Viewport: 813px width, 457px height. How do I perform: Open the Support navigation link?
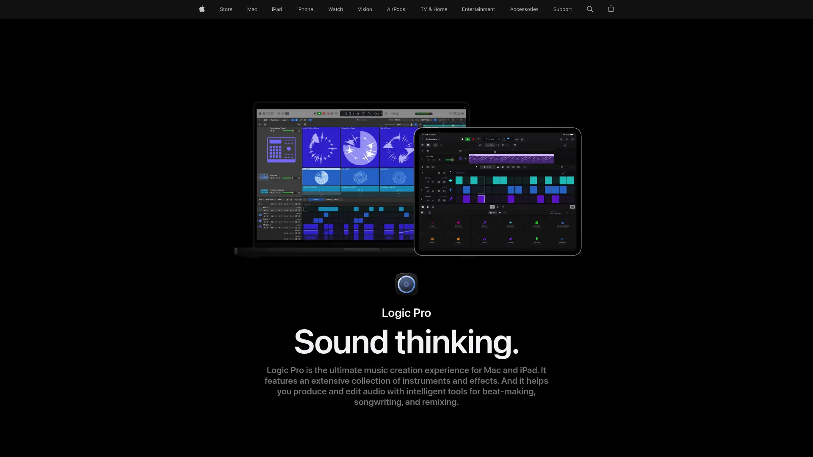(563, 9)
